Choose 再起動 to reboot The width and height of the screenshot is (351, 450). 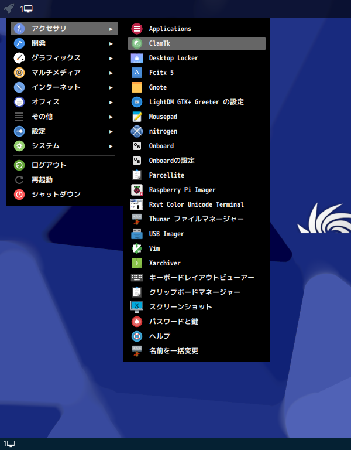[64, 180]
